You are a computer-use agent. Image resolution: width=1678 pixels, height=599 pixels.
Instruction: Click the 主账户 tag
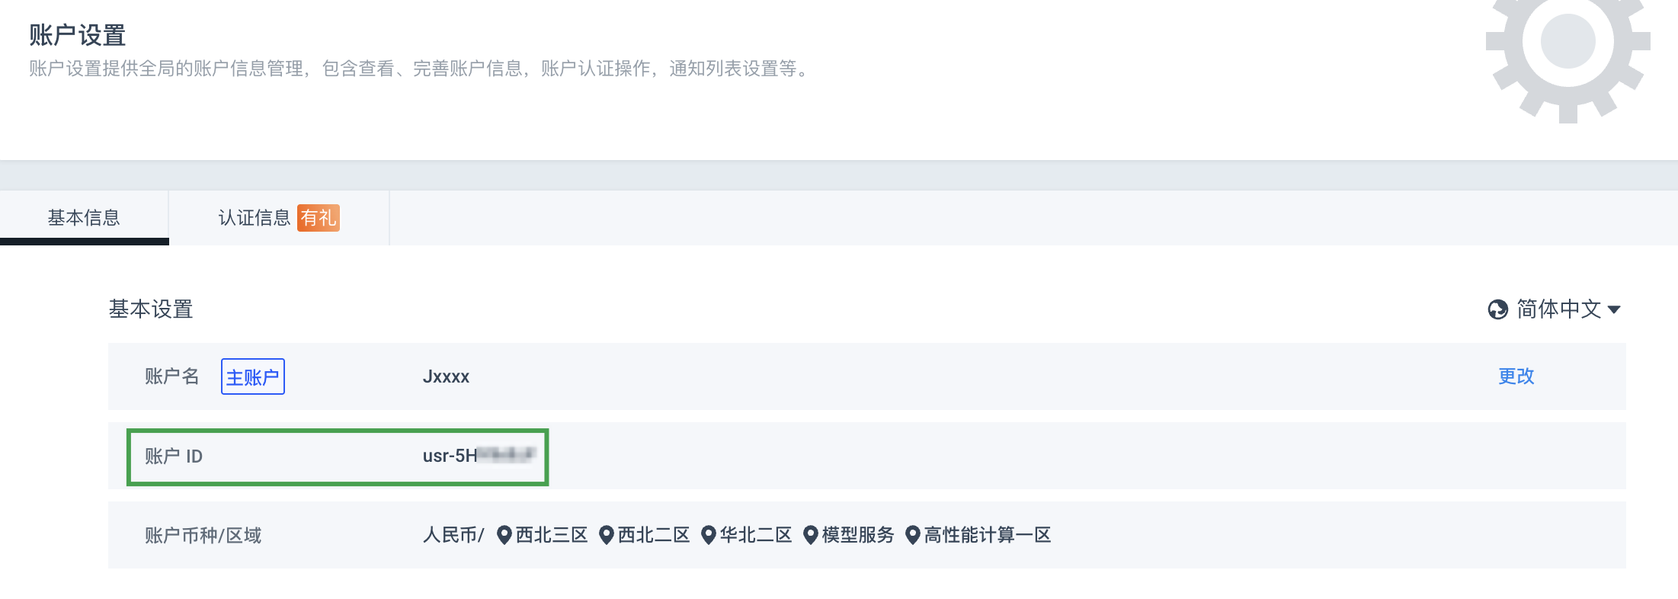pos(253,376)
